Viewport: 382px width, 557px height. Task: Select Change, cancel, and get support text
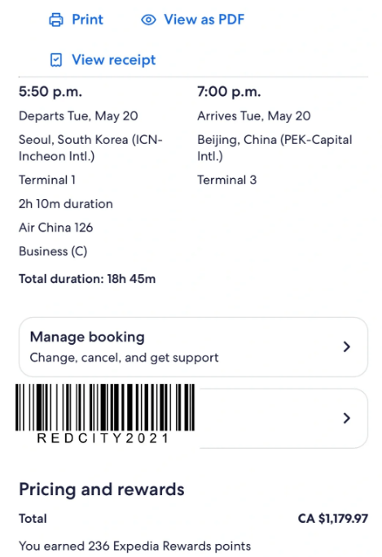(x=124, y=358)
